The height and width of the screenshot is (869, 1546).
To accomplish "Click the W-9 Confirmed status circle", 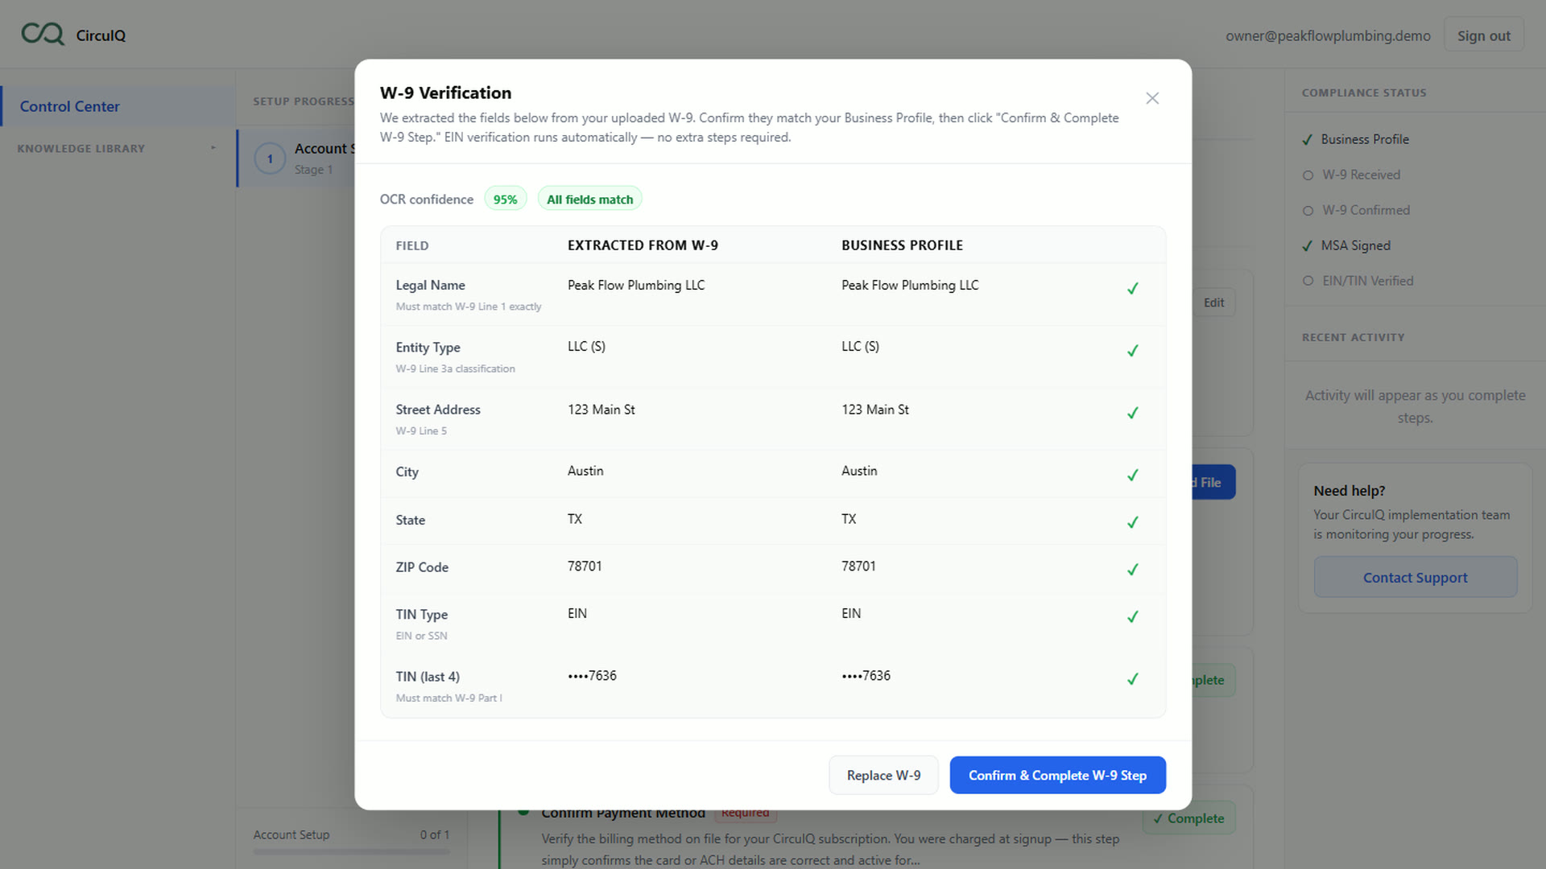I will click(x=1308, y=211).
